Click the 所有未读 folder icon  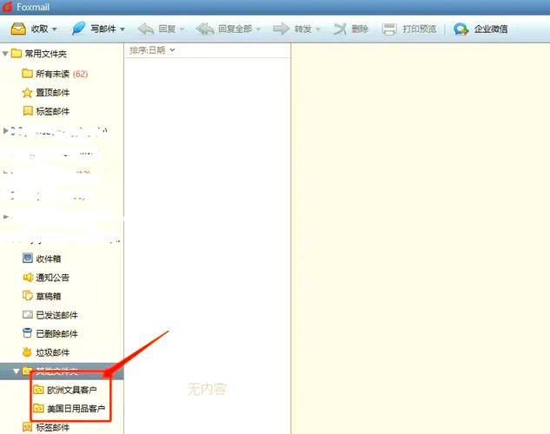point(27,73)
